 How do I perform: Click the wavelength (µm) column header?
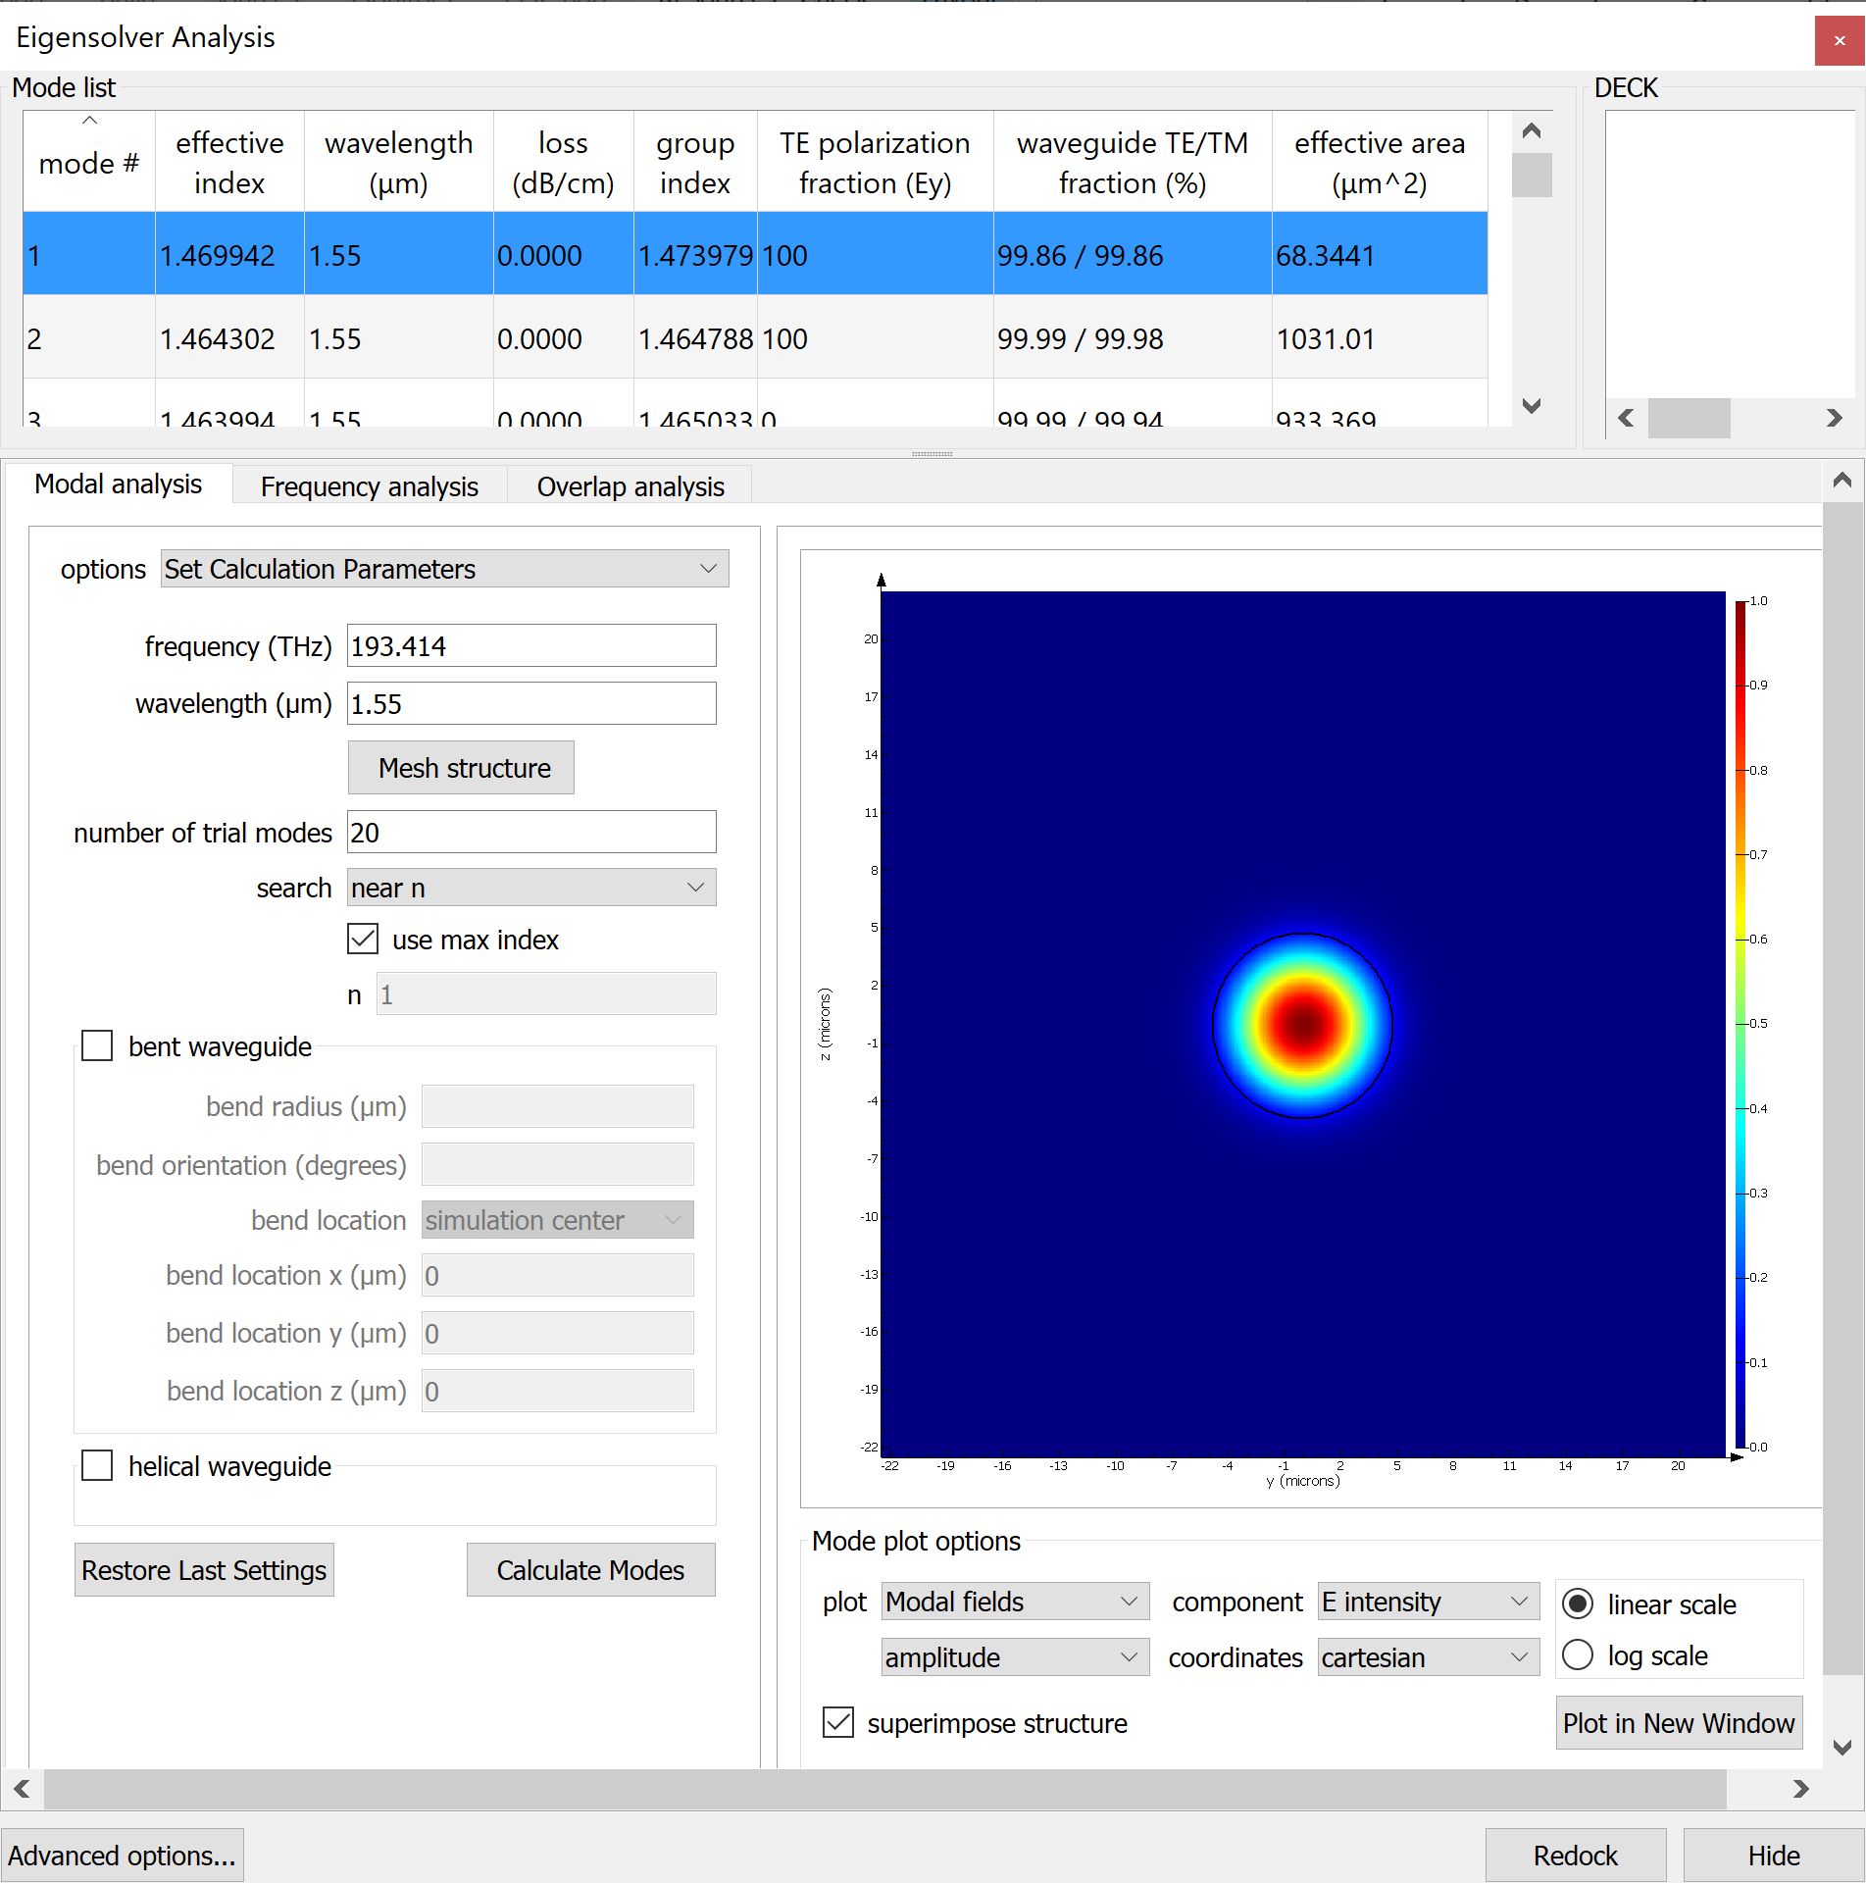(x=399, y=163)
